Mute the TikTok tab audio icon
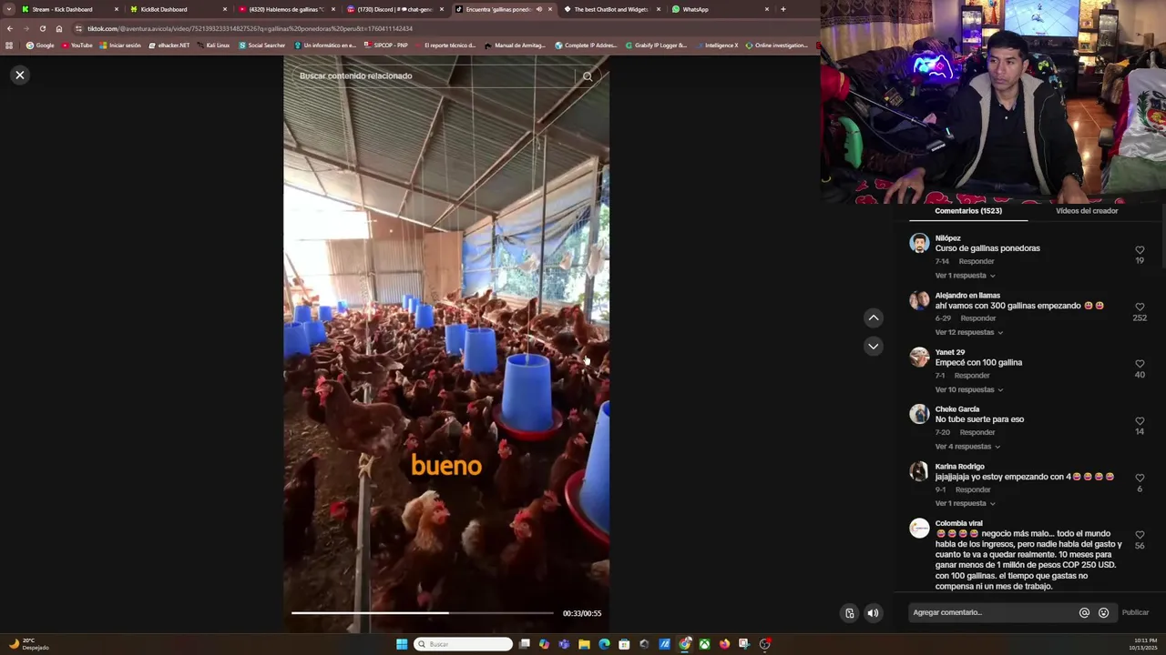The image size is (1166, 655). tap(538, 9)
